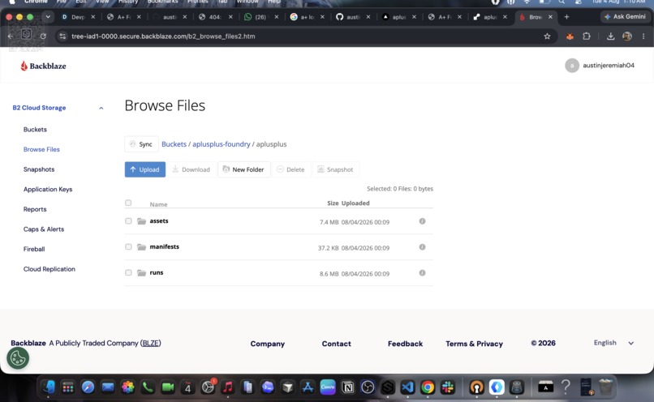Follow the aplusplus-foundry breadcrumb link
This screenshot has height=402, width=654.
[221, 144]
